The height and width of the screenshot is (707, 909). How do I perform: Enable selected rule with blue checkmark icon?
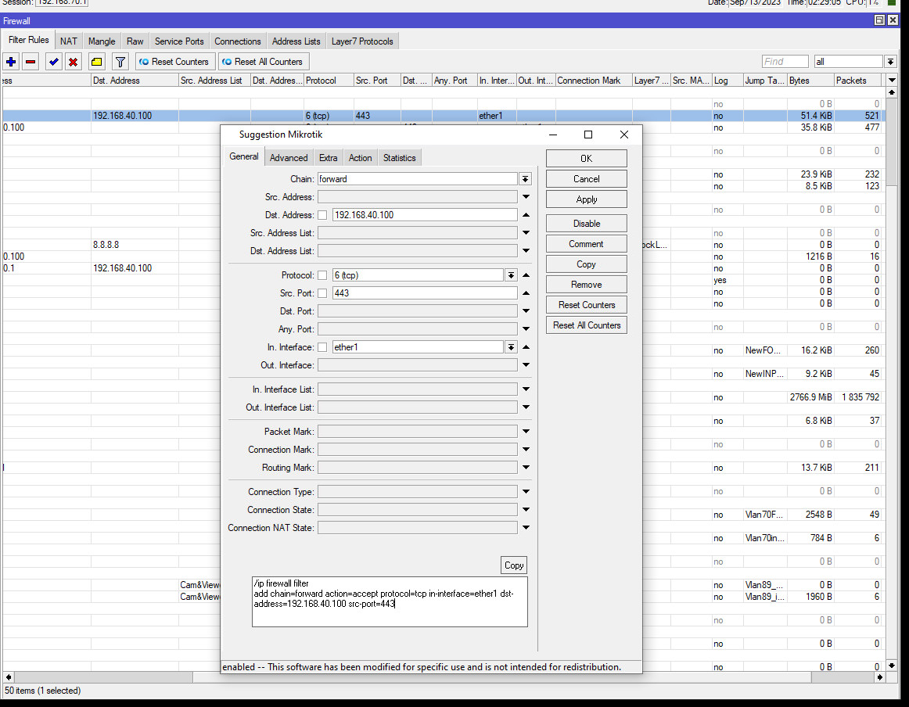click(54, 62)
